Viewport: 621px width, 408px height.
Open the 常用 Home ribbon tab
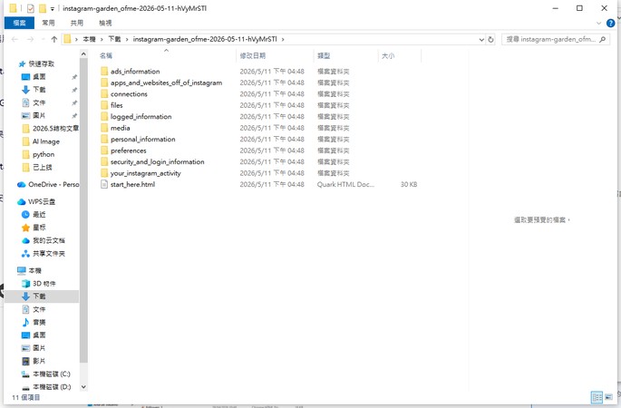(48, 23)
